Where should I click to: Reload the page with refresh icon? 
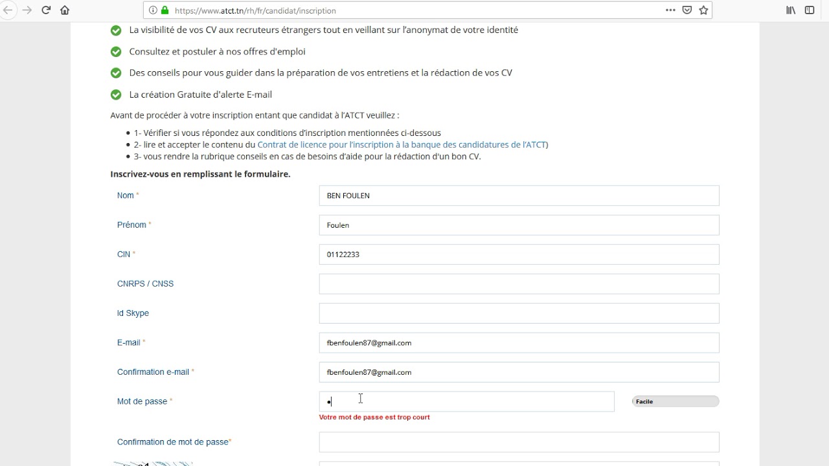[x=46, y=10]
